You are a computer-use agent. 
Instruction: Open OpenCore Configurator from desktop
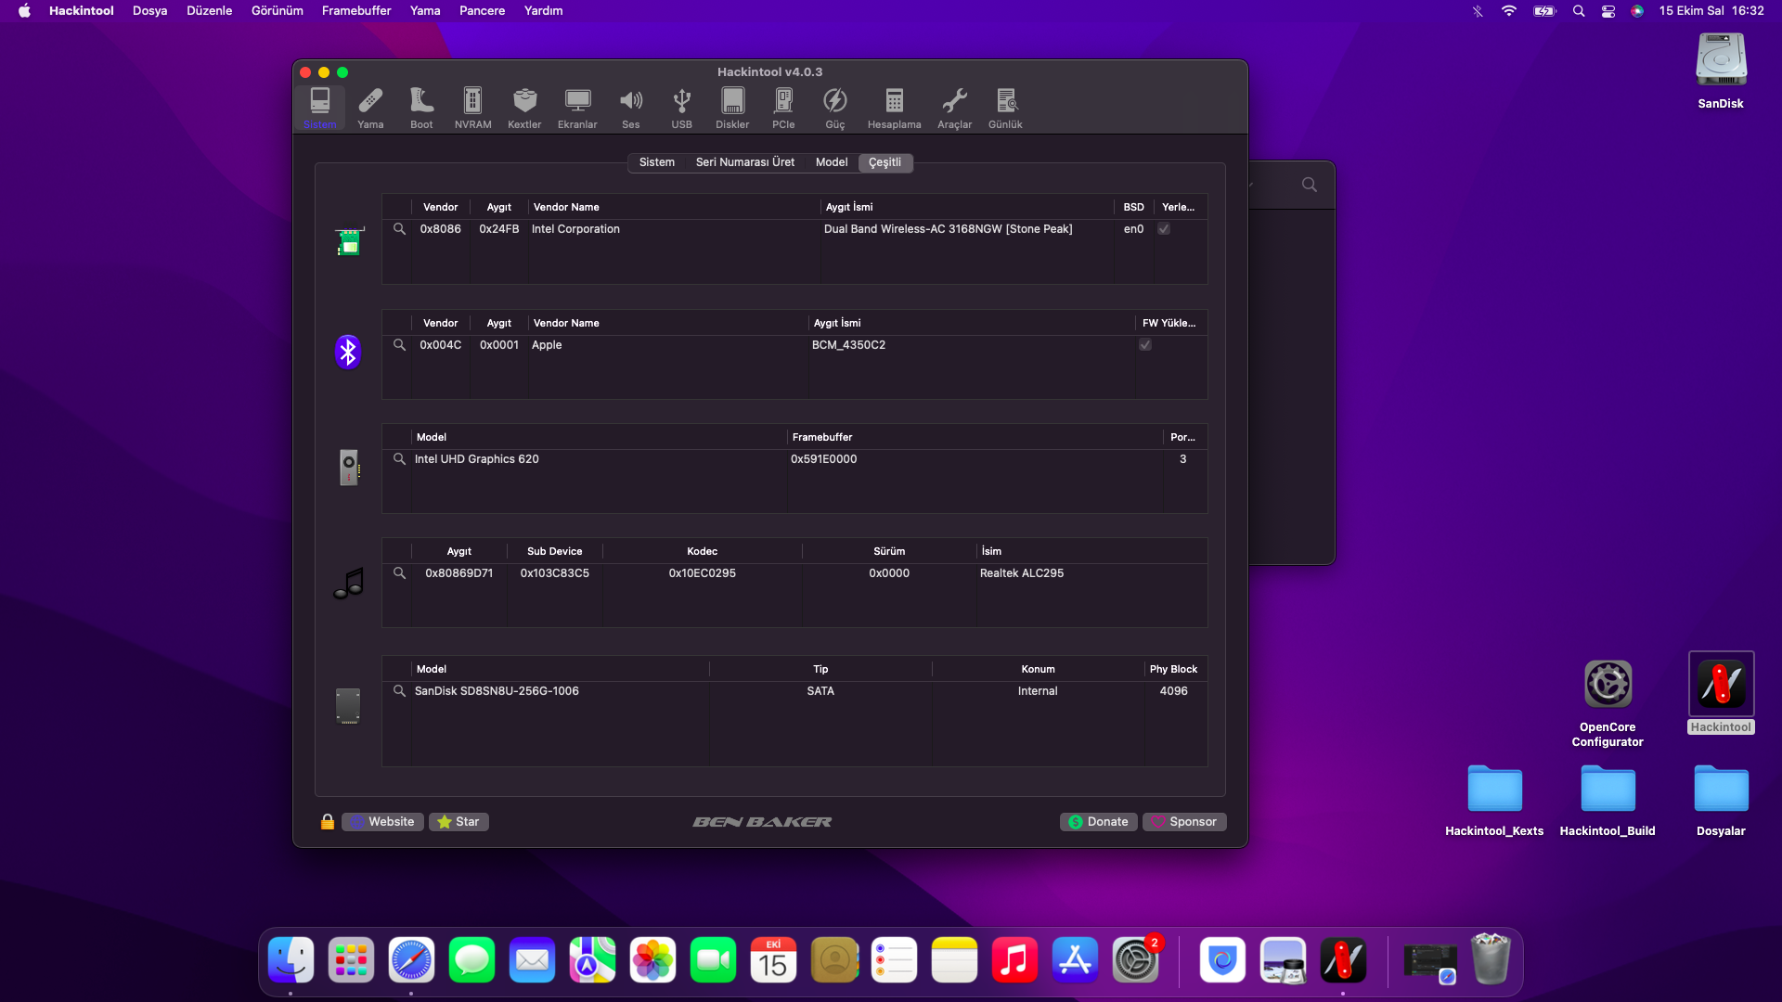[1608, 686]
